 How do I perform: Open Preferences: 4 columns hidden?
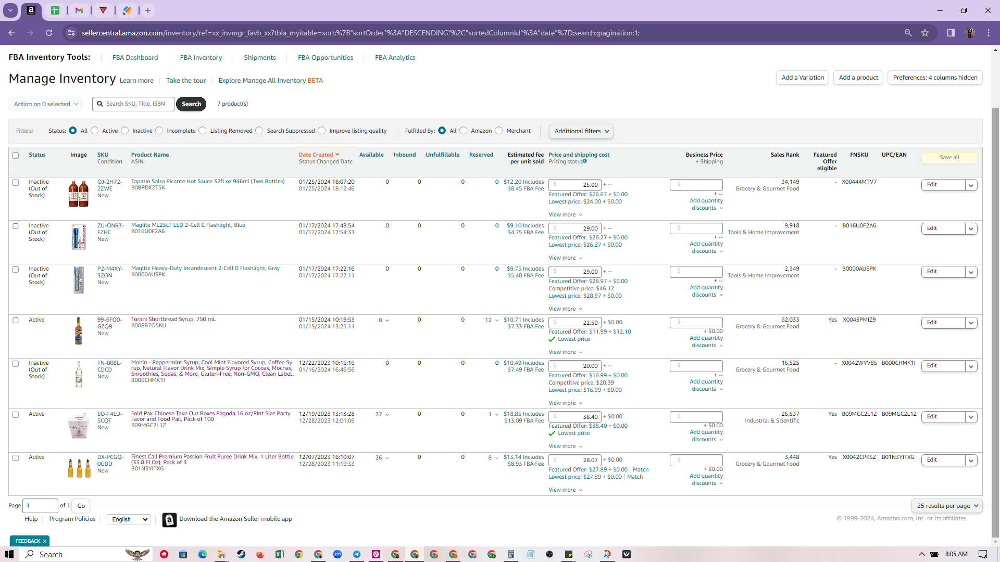point(935,78)
